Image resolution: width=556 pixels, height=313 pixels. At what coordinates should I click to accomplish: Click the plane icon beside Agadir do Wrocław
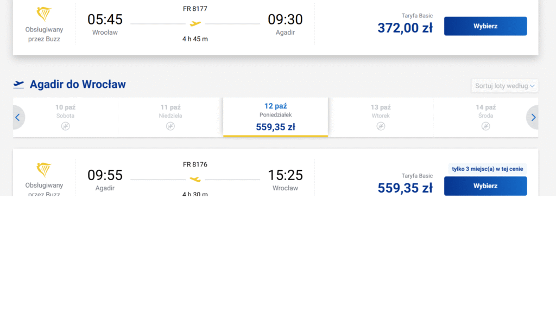[19, 84]
